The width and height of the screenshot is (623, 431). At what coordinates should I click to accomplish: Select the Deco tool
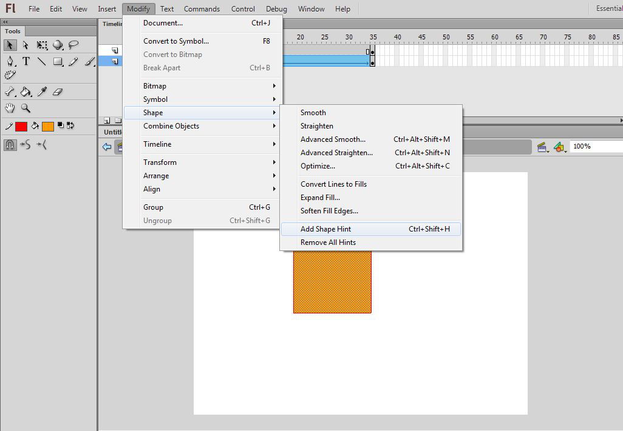click(x=10, y=75)
